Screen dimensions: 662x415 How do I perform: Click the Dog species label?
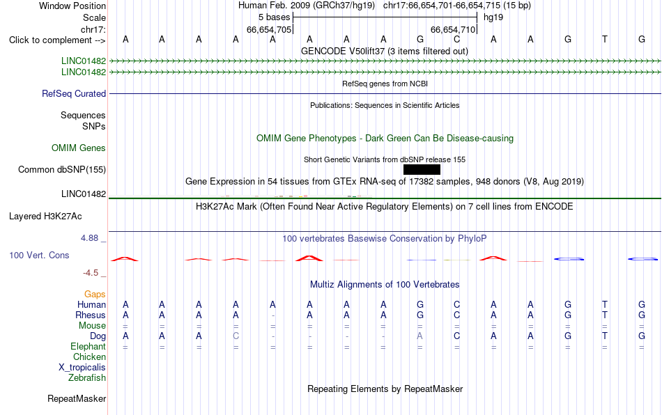pyautogui.click(x=98, y=336)
